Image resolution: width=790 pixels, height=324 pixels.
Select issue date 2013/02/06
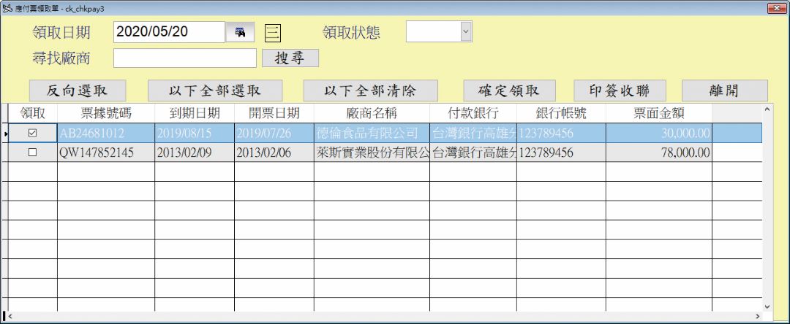click(274, 153)
